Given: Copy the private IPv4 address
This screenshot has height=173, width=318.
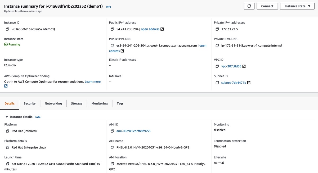Looking at the screenshot, I should [x=218, y=29].
